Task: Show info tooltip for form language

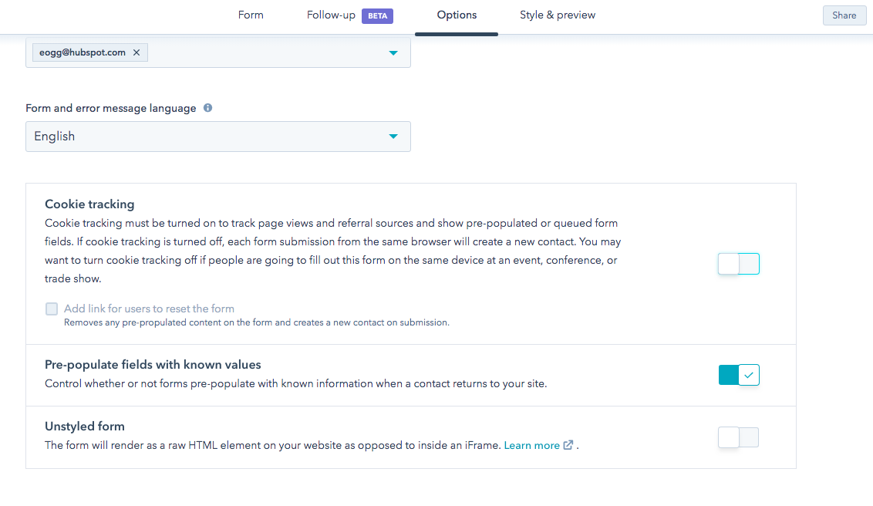Action: (x=207, y=108)
